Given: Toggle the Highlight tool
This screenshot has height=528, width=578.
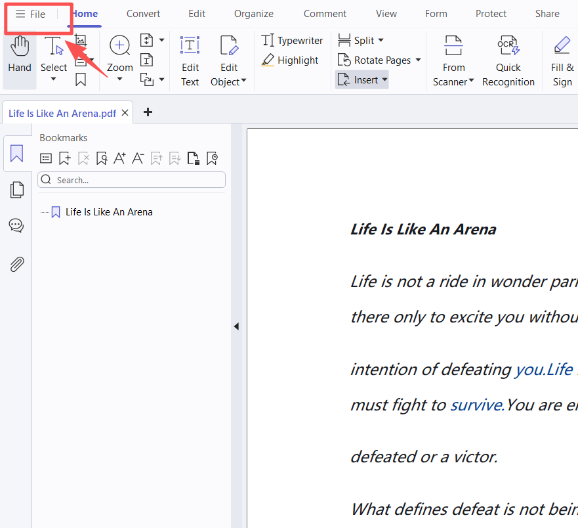Looking at the screenshot, I should 290,60.
